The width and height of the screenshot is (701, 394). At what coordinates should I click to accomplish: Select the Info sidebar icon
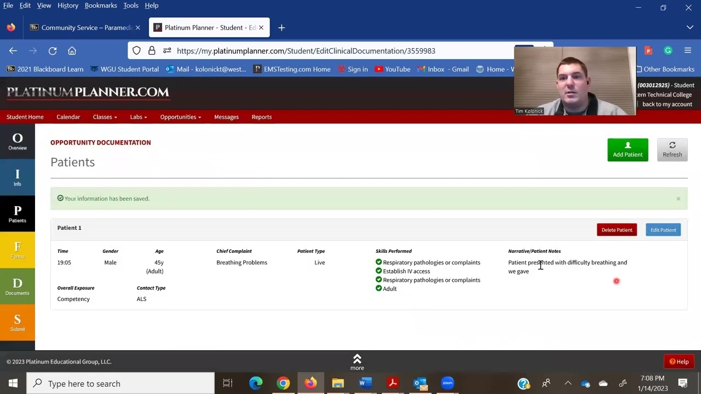pyautogui.click(x=17, y=177)
